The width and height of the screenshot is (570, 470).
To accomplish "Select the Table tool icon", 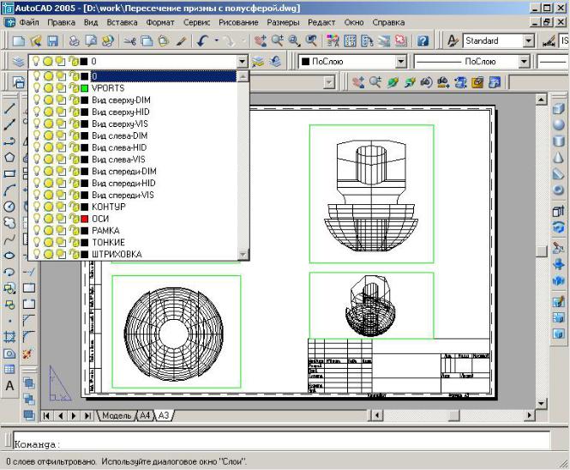I will click(x=9, y=370).
